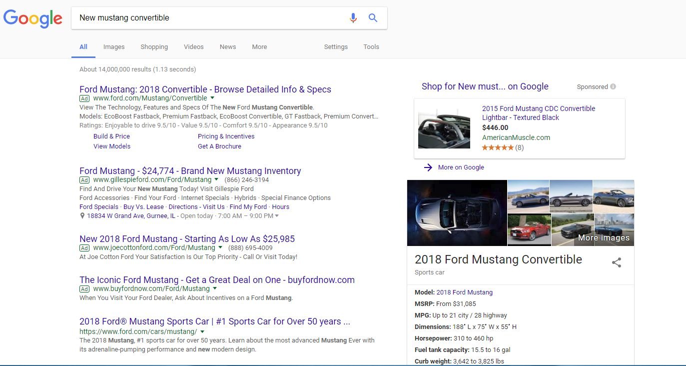Expand Gillespie Ford opening hours arrow
The width and height of the screenshot is (686, 366).
pyautogui.click(x=277, y=216)
